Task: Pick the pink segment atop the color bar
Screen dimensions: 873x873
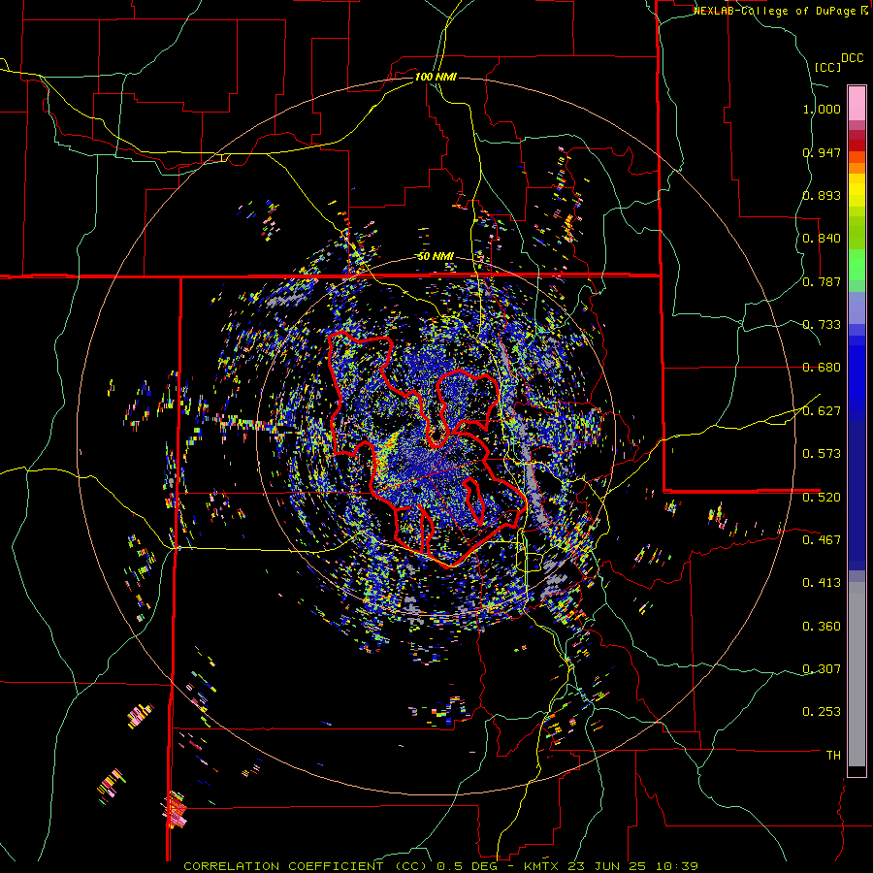Action: coord(857,103)
